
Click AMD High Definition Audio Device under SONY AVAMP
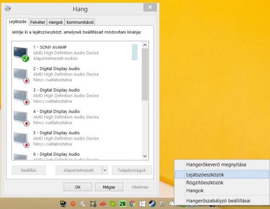click(66, 53)
